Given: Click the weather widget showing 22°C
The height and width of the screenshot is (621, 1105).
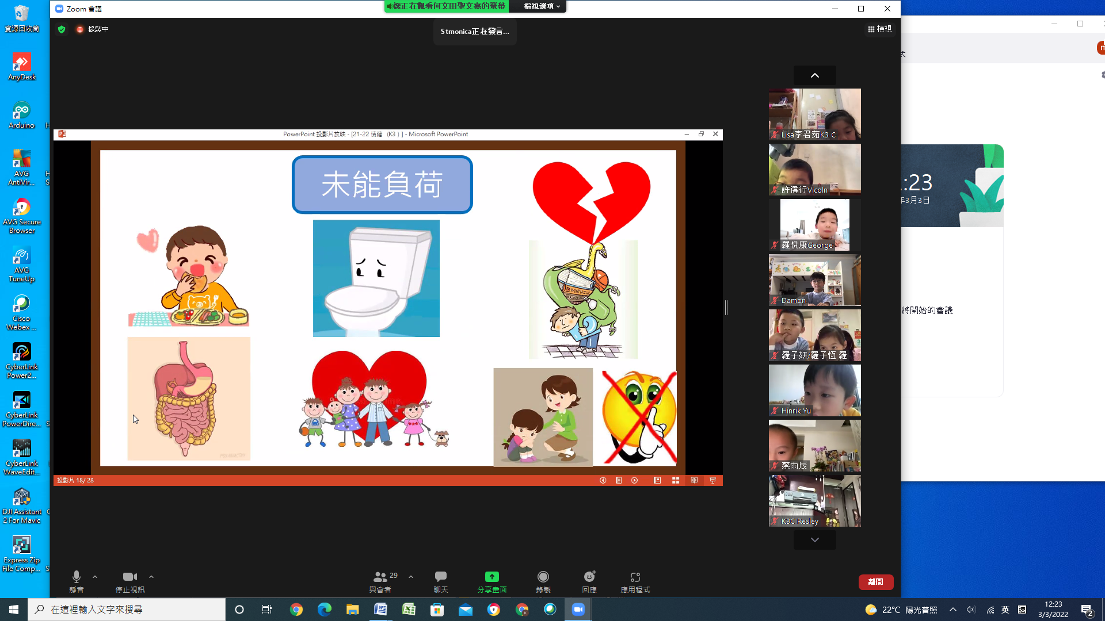Looking at the screenshot, I should (x=901, y=609).
